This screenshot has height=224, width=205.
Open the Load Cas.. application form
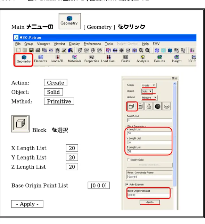pos(109,59)
